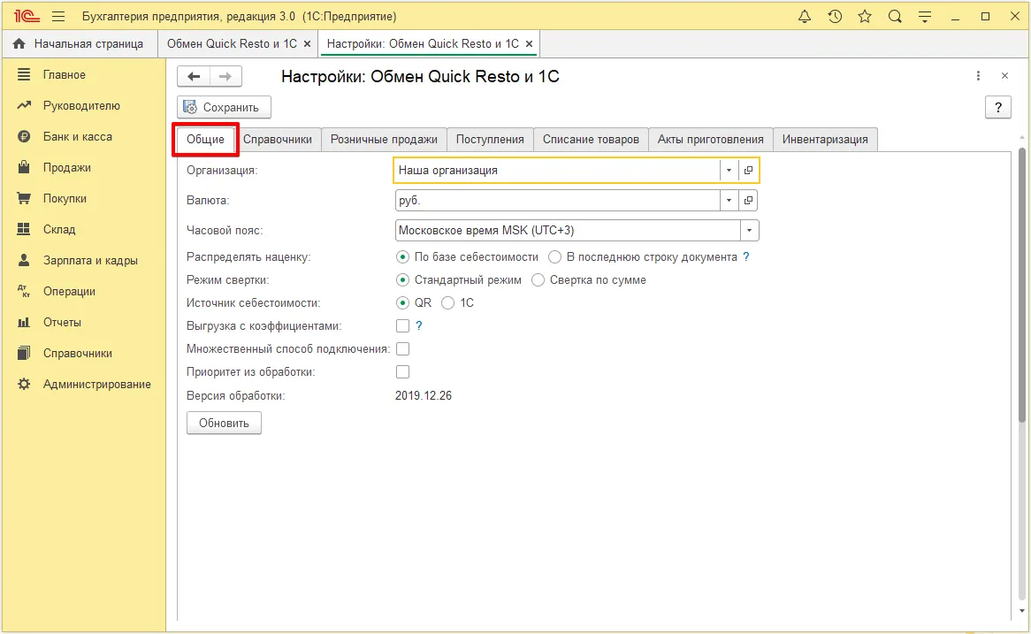Select В последнюю строку документа option
This screenshot has height=634, width=1031.
(554, 257)
